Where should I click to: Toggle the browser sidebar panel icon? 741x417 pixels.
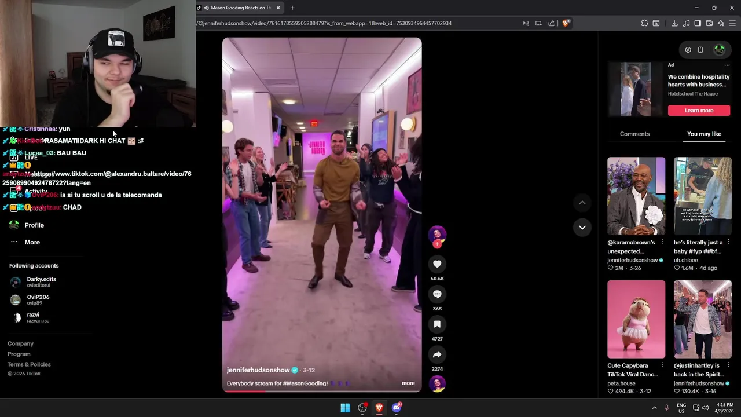[x=698, y=23]
